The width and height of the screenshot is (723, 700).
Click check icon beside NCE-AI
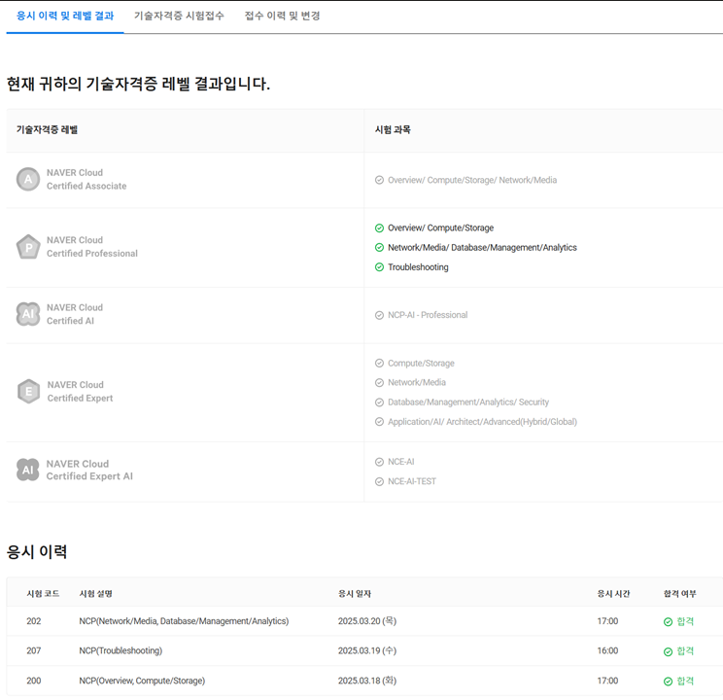pos(379,462)
